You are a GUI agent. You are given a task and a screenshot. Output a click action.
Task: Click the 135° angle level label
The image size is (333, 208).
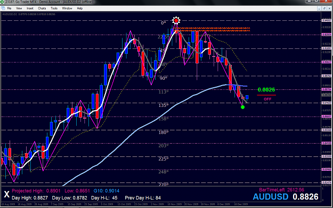click(x=164, y=105)
